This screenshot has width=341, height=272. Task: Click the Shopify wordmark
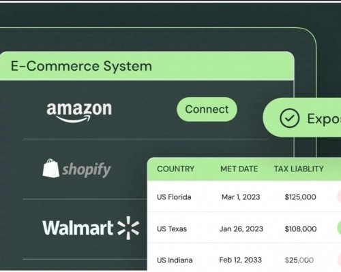(87, 170)
